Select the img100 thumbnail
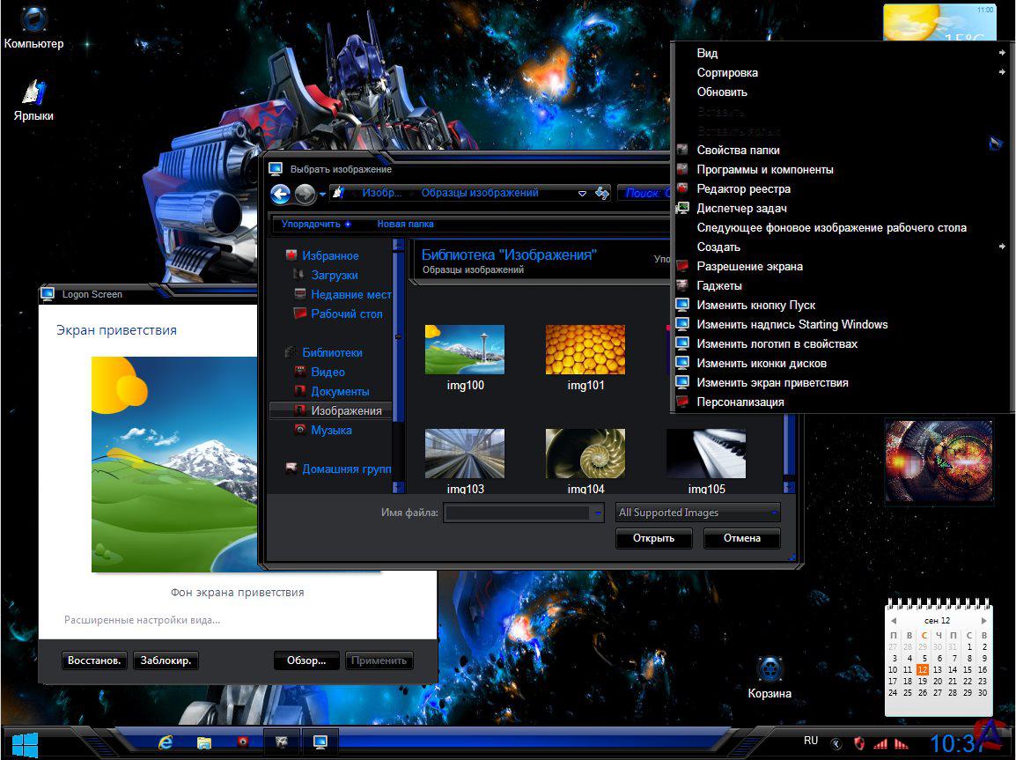Image resolution: width=1016 pixels, height=760 pixels. (465, 358)
